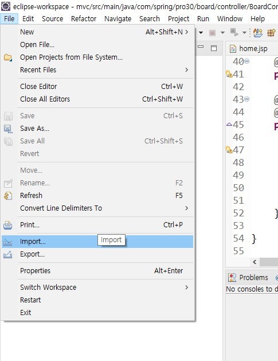The width and height of the screenshot is (278, 361).
Task: Open the Navigate menu
Action: 118,18
